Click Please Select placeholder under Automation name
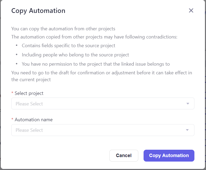Viewport: 206px width, 170px height. pyautogui.click(x=29, y=130)
